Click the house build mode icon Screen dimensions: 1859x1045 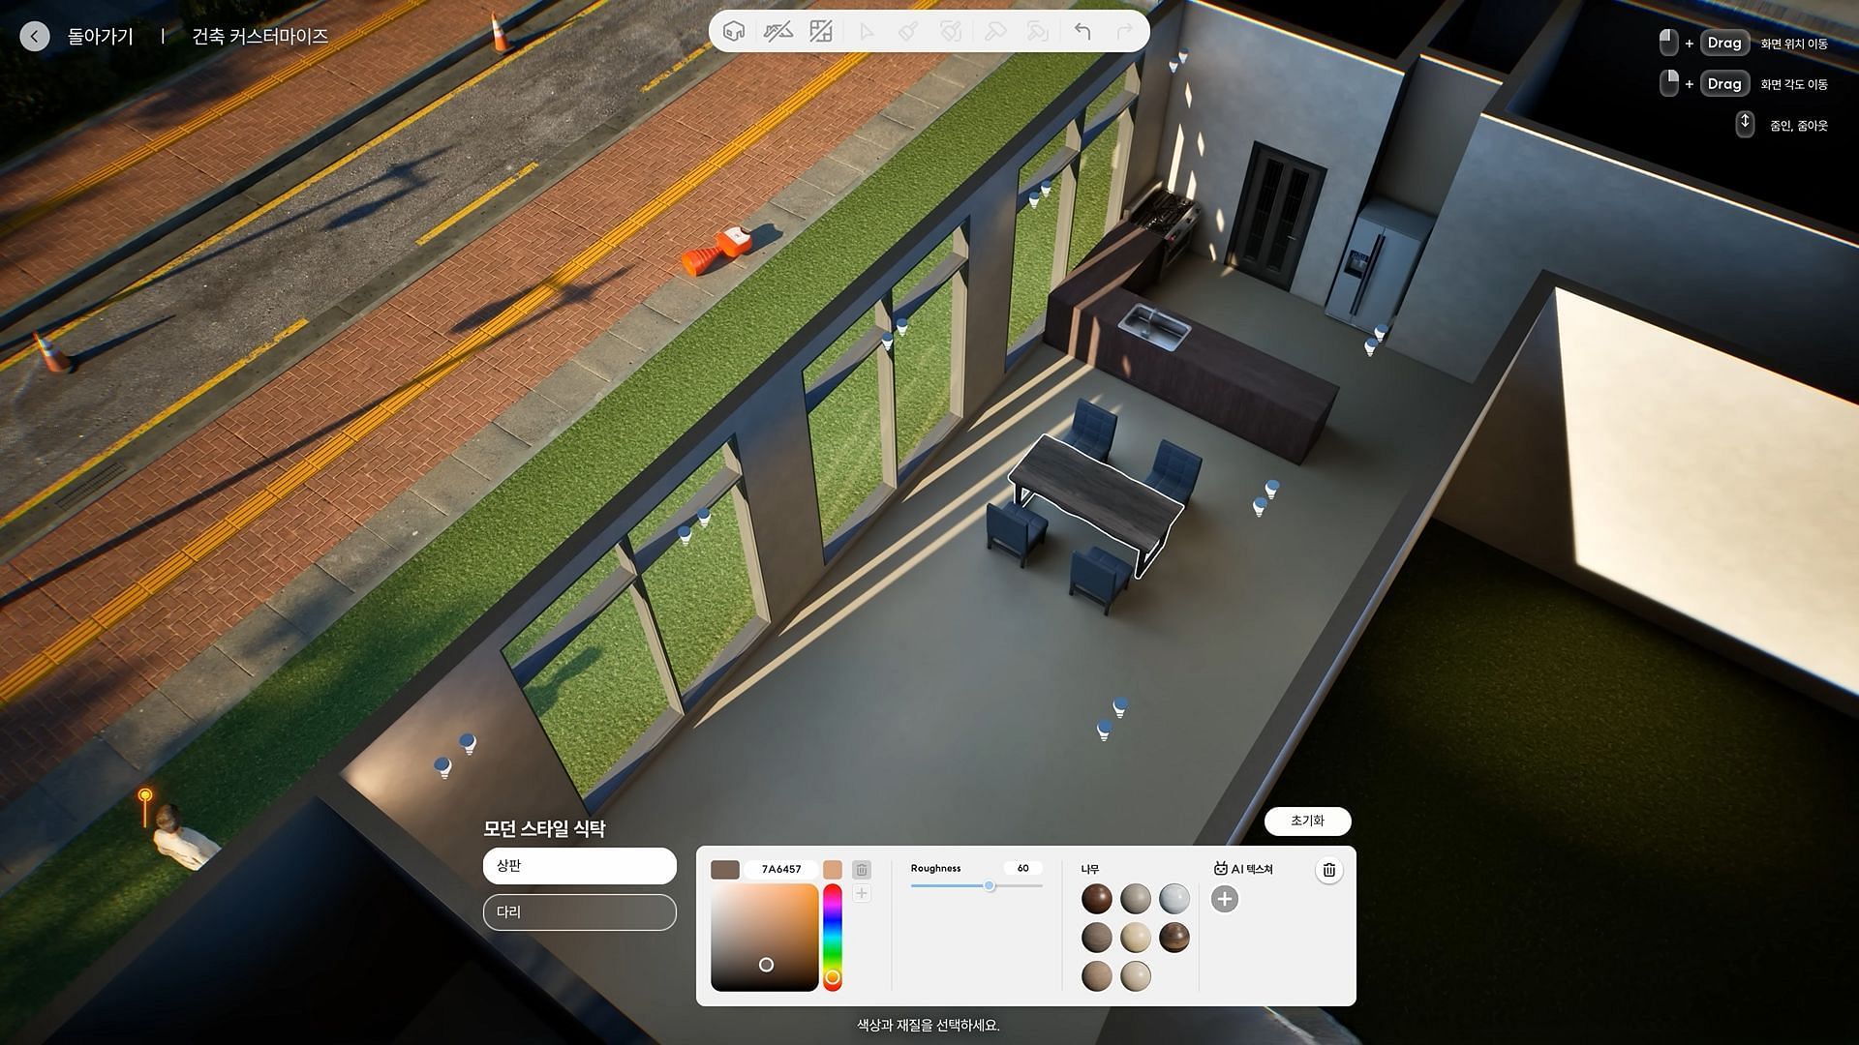pyautogui.click(x=734, y=31)
